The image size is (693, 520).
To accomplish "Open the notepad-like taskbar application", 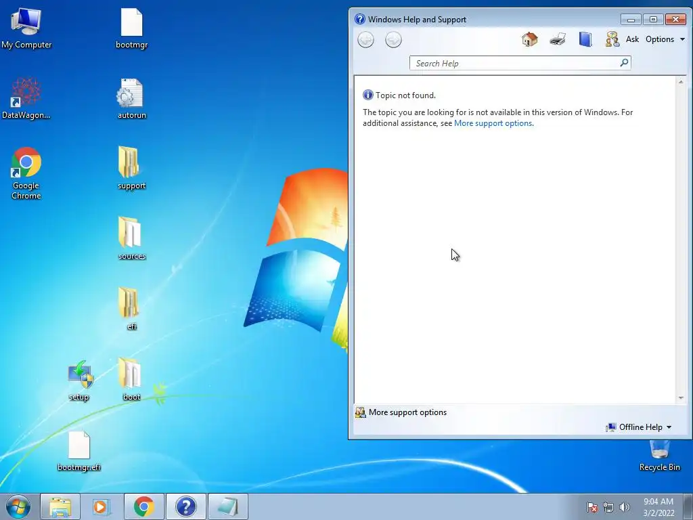I will pos(227,506).
